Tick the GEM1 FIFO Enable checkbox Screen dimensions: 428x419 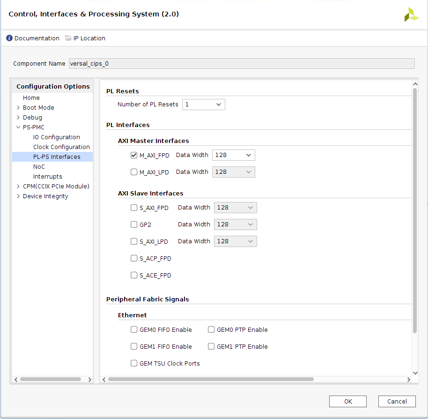coord(134,346)
